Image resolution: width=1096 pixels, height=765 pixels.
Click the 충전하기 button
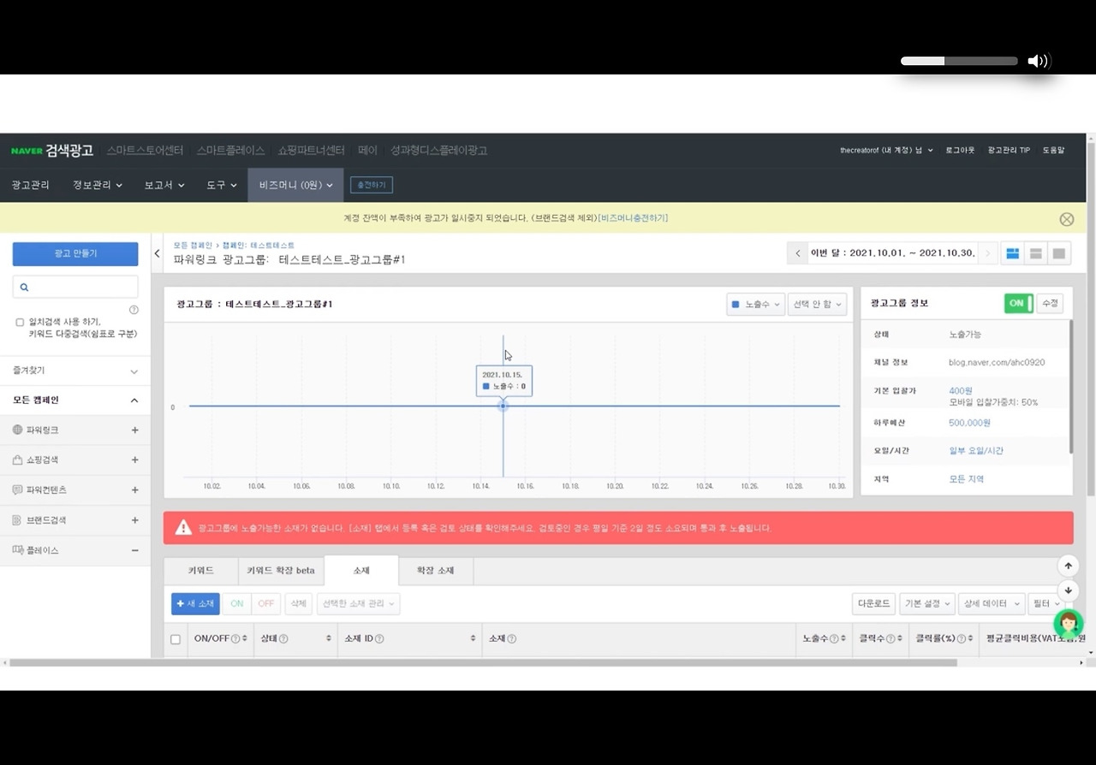coord(372,185)
